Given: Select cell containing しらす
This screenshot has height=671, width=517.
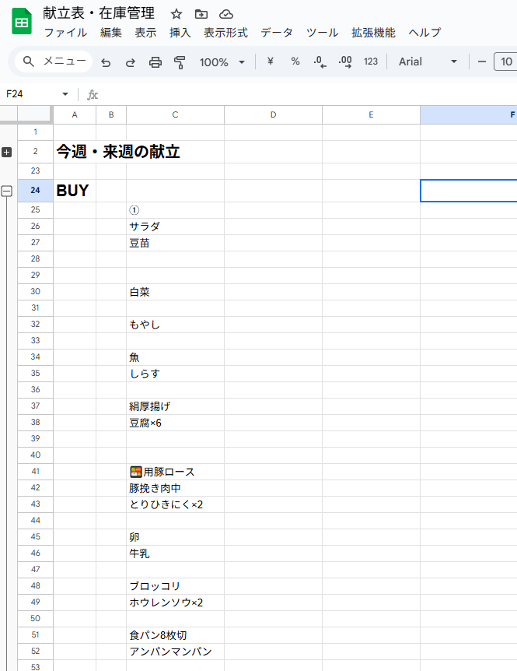Looking at the screenshot, I should point(175,374).
